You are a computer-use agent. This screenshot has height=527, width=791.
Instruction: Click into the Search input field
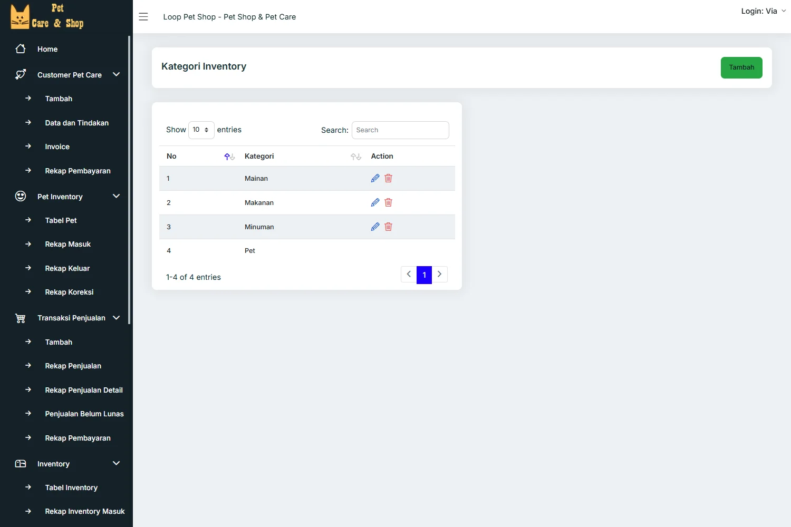(400, 130)
